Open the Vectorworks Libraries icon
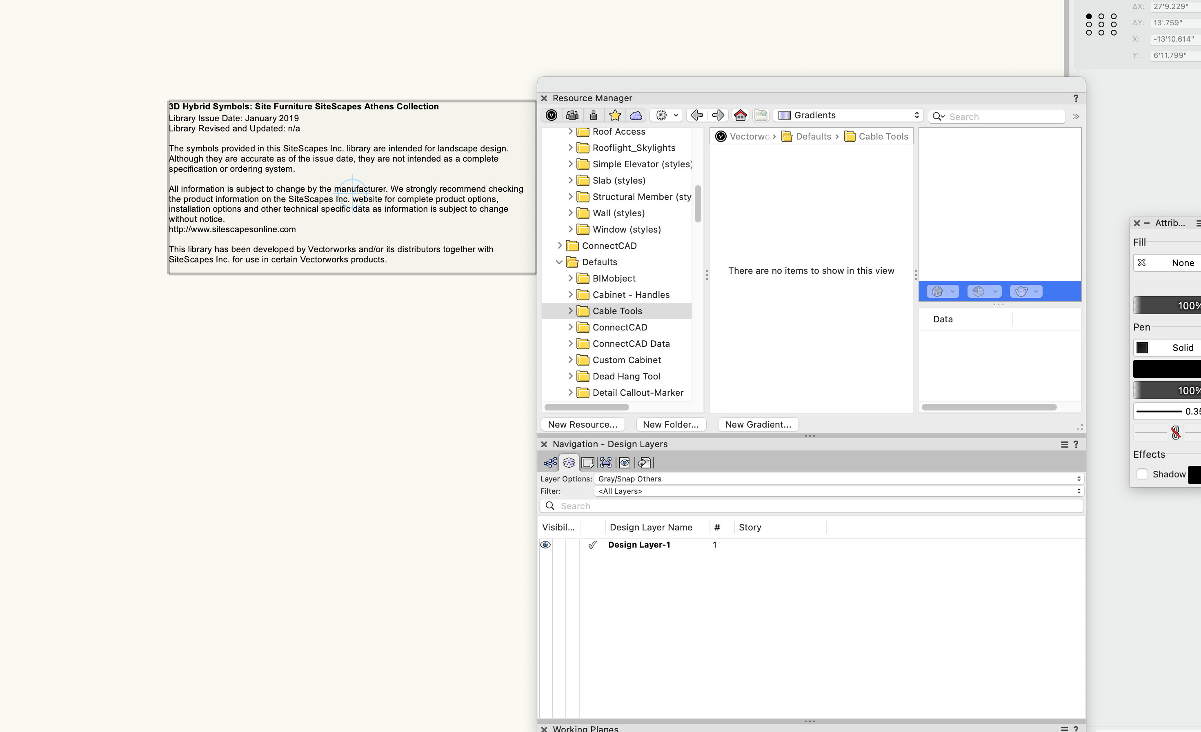This screenshot has width=1201, height=732. click(551, 115)
